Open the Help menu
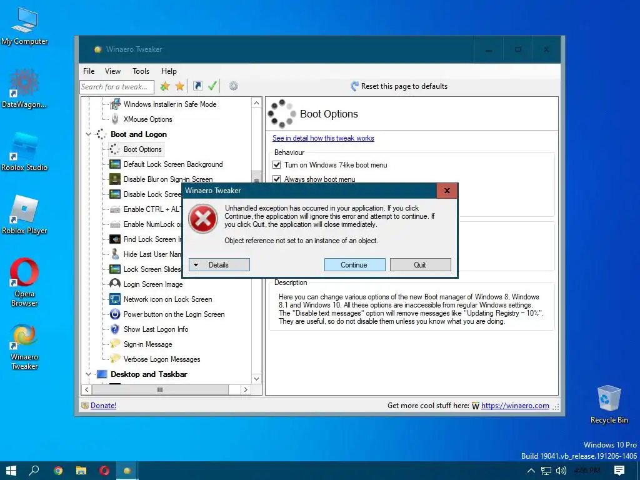Viewport: 640px width, 480px height. [169, 71]
